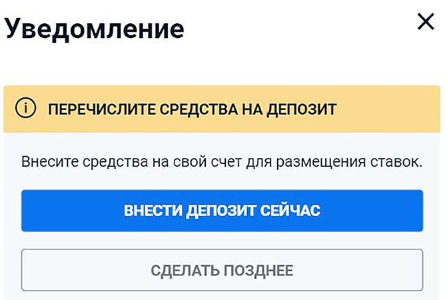Image resolution: width=447 pixels, height=300 pixels.
Task: Close the Уведомление dialog with the X
Action: tap(424, 22)
